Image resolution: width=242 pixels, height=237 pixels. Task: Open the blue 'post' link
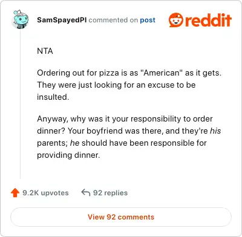(x=148, y=20)
